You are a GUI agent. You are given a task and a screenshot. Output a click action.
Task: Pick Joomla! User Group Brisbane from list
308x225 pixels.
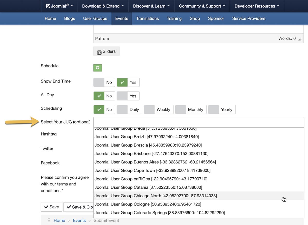[151, 154]
